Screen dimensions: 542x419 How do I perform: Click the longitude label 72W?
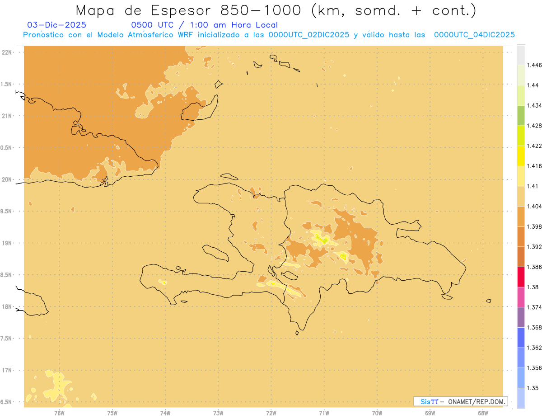click(x=271, y=413)
